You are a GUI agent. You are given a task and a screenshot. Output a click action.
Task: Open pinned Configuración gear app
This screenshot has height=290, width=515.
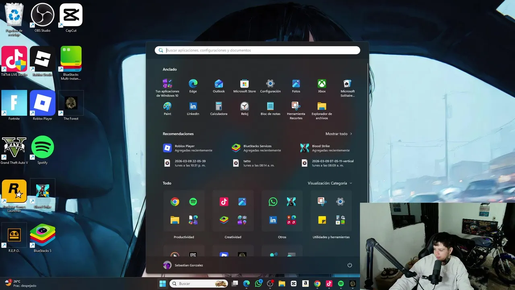point(270,86)
